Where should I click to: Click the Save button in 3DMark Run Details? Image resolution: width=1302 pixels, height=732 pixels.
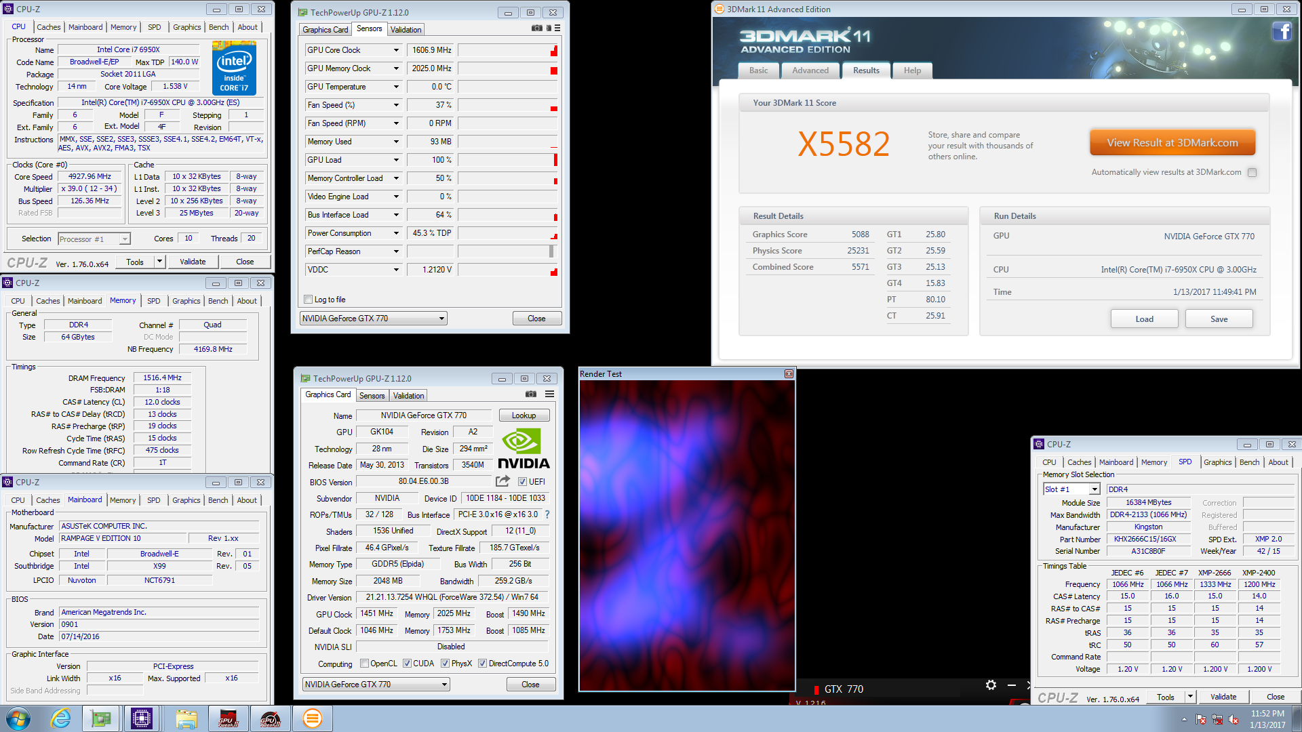click(1219, 319)
